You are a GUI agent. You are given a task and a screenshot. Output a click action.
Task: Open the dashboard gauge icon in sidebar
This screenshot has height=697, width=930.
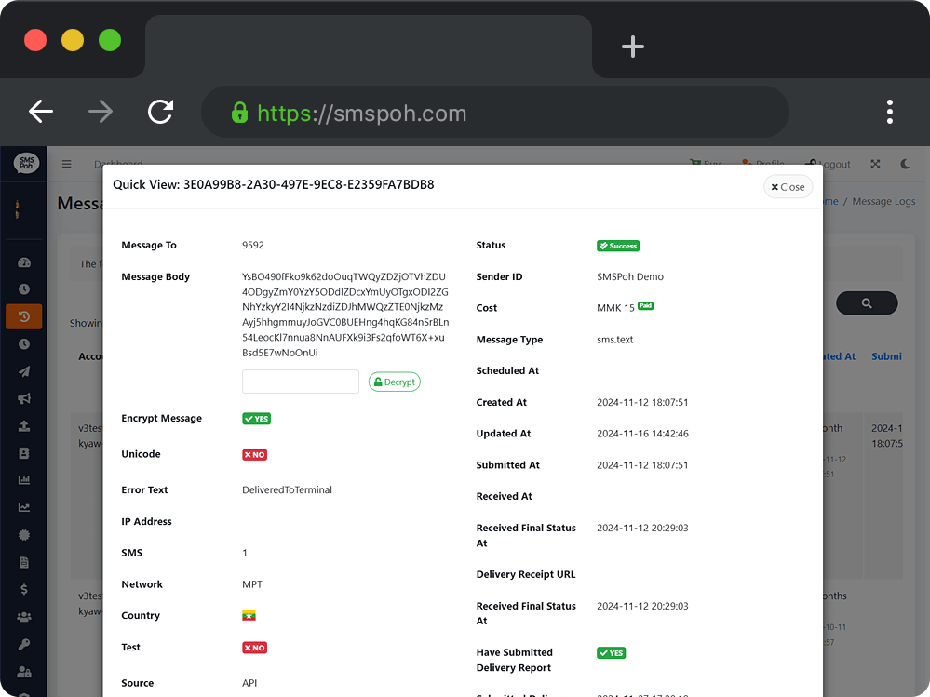click(x=24, y=262)
